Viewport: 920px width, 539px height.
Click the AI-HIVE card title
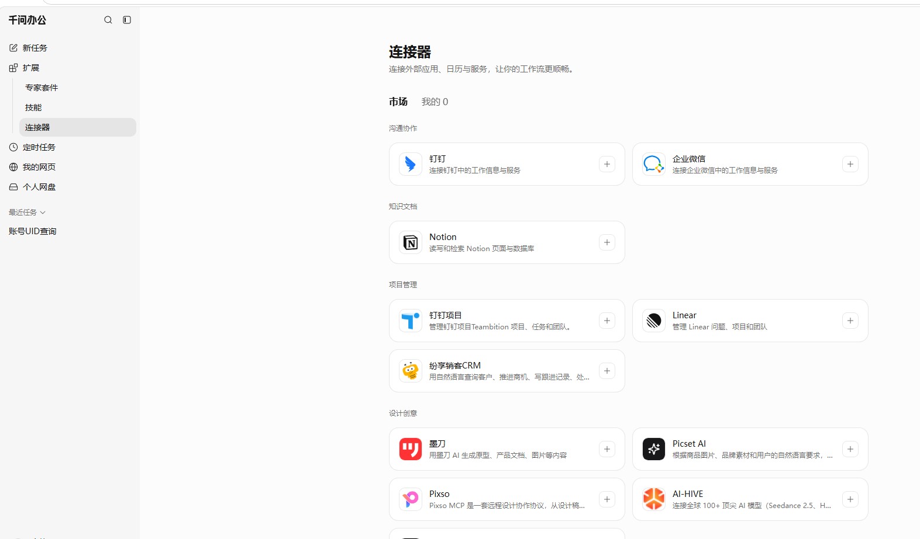pyautogui.click(x=688, y=494)
